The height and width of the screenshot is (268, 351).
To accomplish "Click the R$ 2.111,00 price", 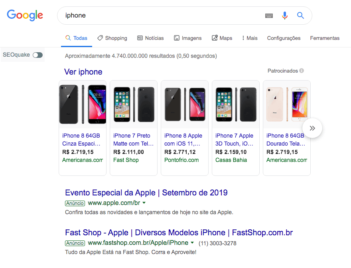I will coord(128,152).
